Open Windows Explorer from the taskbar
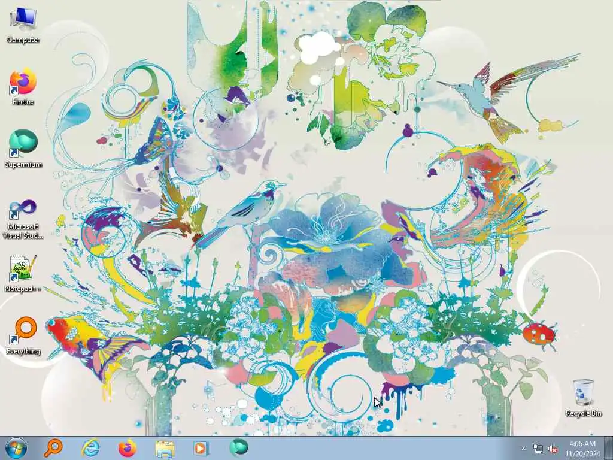 click(x=165, y=448)
